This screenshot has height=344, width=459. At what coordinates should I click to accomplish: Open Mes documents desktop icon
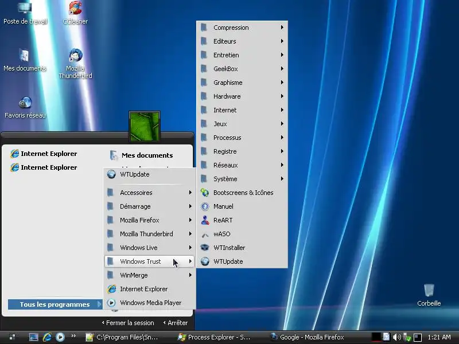25,61
